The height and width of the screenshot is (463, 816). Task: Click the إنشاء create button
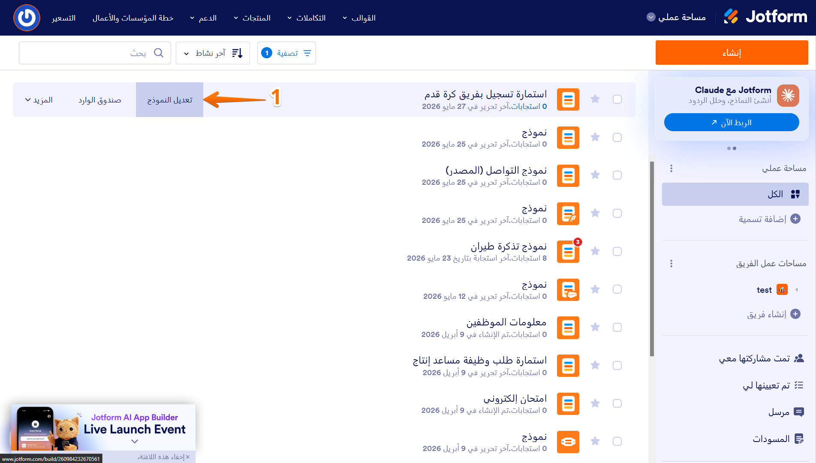pyautogui.click(x=732, y=53)
